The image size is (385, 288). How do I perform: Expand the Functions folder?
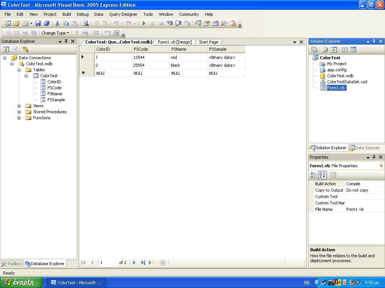[x=19, y=118]
